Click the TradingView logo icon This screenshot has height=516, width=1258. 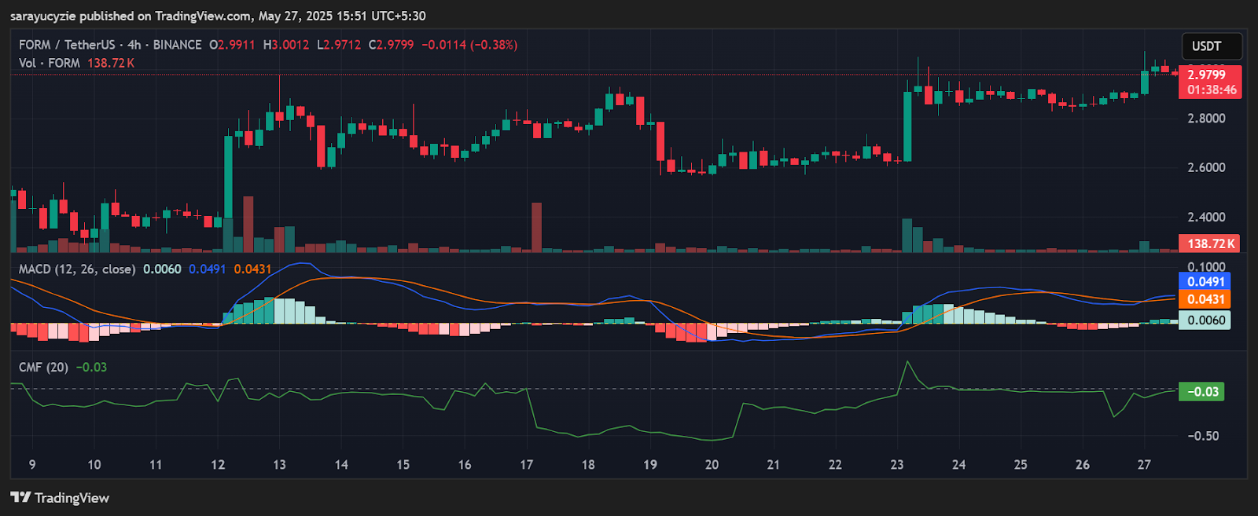tap(20, 497)
